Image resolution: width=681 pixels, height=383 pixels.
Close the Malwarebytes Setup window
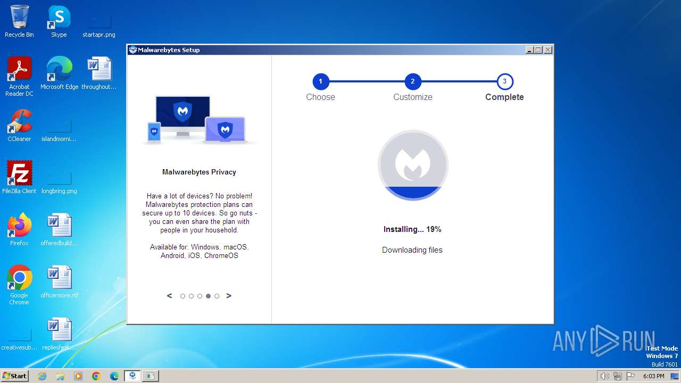coord(548,50)
